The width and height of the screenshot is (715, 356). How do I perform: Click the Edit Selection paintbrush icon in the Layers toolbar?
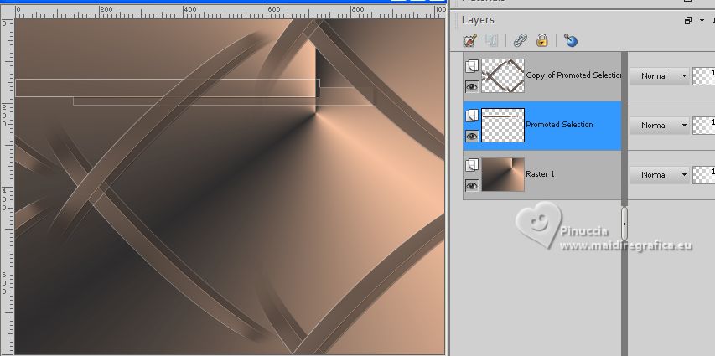469,40
